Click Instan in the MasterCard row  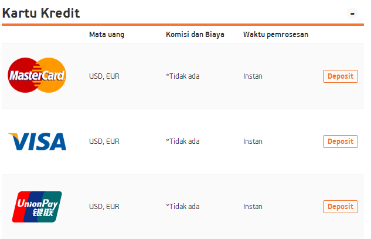[x=253, y=76]
